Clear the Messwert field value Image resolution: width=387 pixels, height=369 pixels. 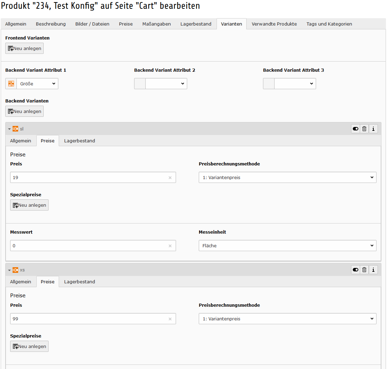click(170, 246)
